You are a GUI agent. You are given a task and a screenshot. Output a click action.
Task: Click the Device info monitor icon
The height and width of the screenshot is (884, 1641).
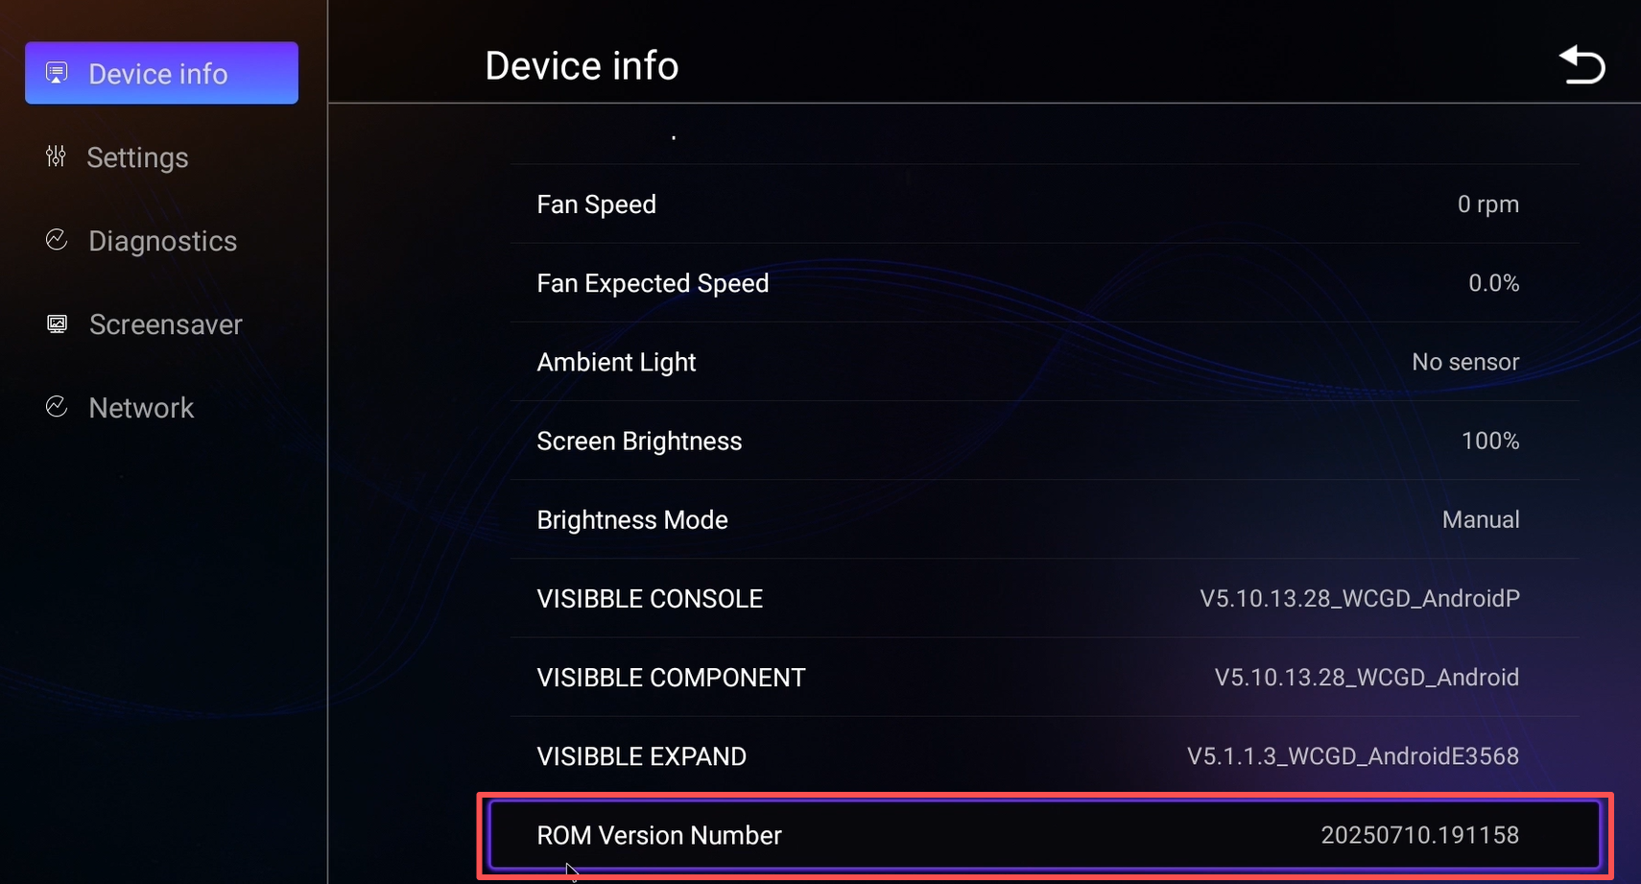(x=57, y=73)
